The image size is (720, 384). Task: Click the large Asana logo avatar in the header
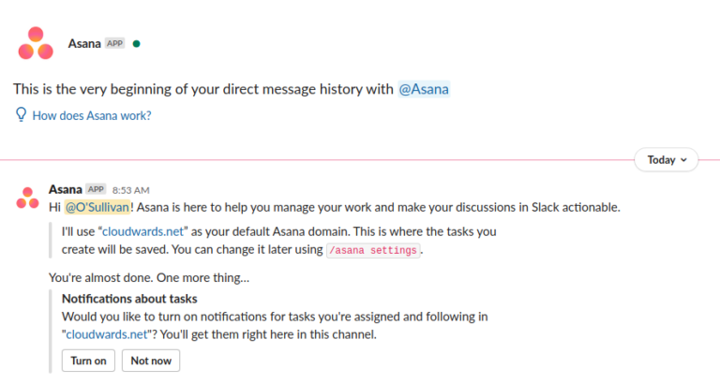(36, 44)
